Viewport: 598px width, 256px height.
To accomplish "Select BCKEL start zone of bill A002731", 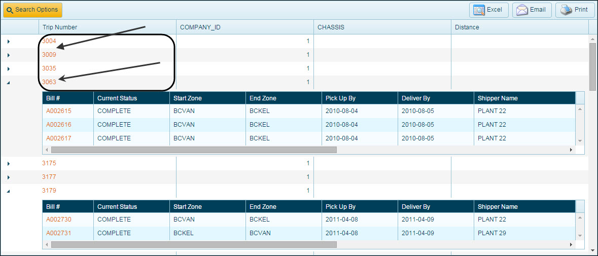I will [184, 233].
